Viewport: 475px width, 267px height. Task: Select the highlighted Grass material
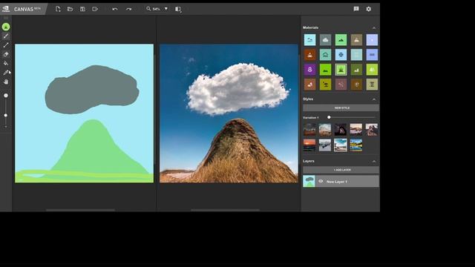coord(341,70)
